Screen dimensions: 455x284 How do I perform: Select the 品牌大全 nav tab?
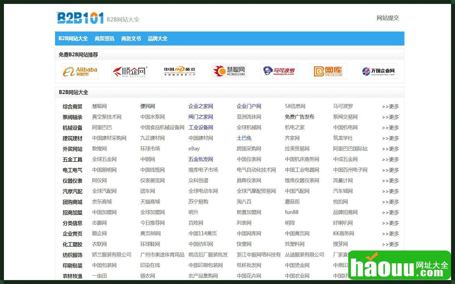[158, 38]
